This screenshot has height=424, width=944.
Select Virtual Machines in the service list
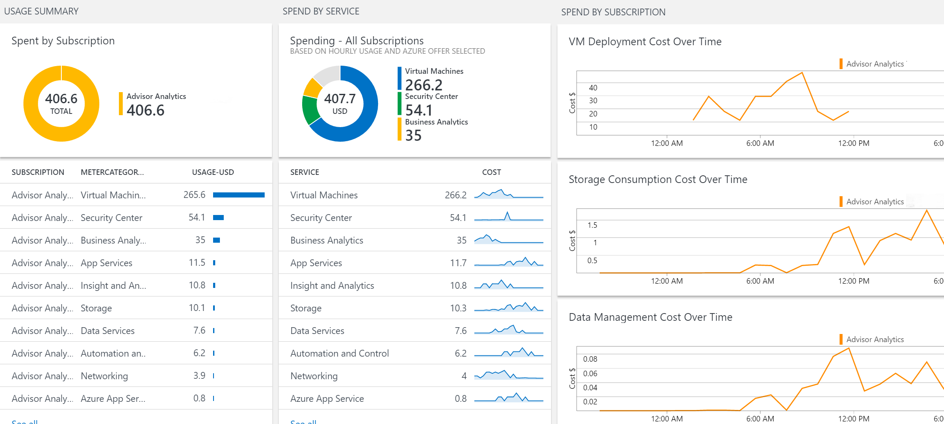pos(324,195)
